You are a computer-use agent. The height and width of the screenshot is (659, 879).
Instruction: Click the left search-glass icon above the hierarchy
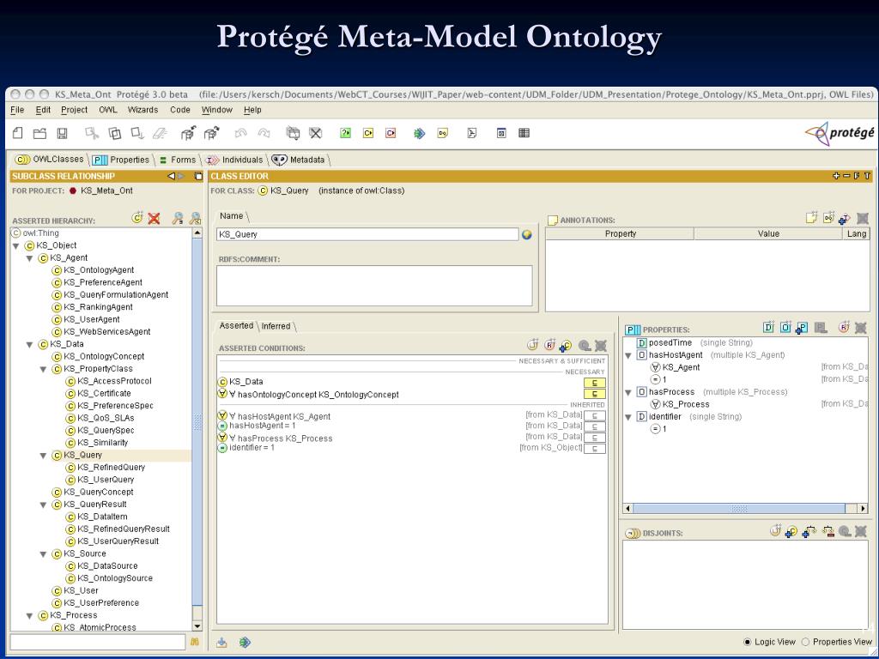coord(178,218)
